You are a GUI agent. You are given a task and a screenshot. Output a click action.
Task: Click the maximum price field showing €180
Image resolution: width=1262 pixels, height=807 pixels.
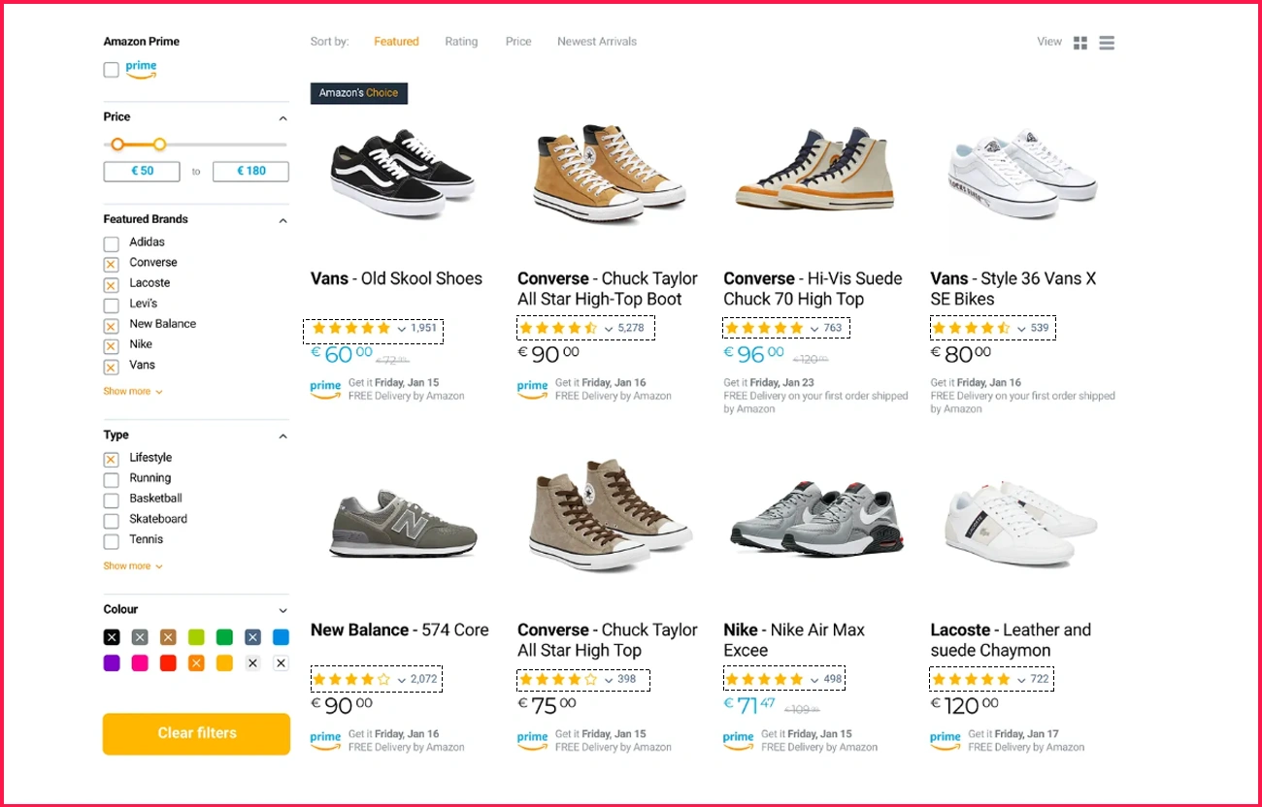(x=250, y=172)
